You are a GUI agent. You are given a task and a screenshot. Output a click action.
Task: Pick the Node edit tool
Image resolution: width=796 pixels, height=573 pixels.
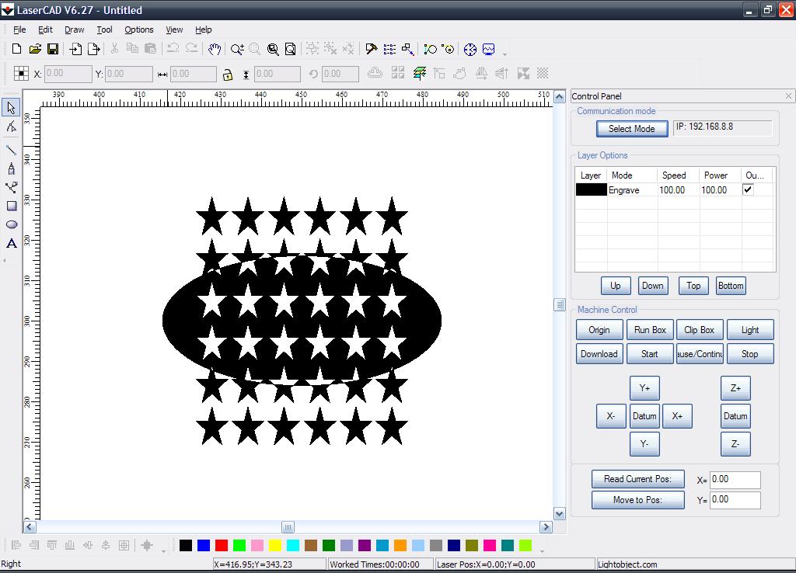click(12, 127)
